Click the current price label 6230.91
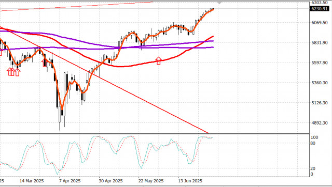The image size is (332, 187). 320,9
